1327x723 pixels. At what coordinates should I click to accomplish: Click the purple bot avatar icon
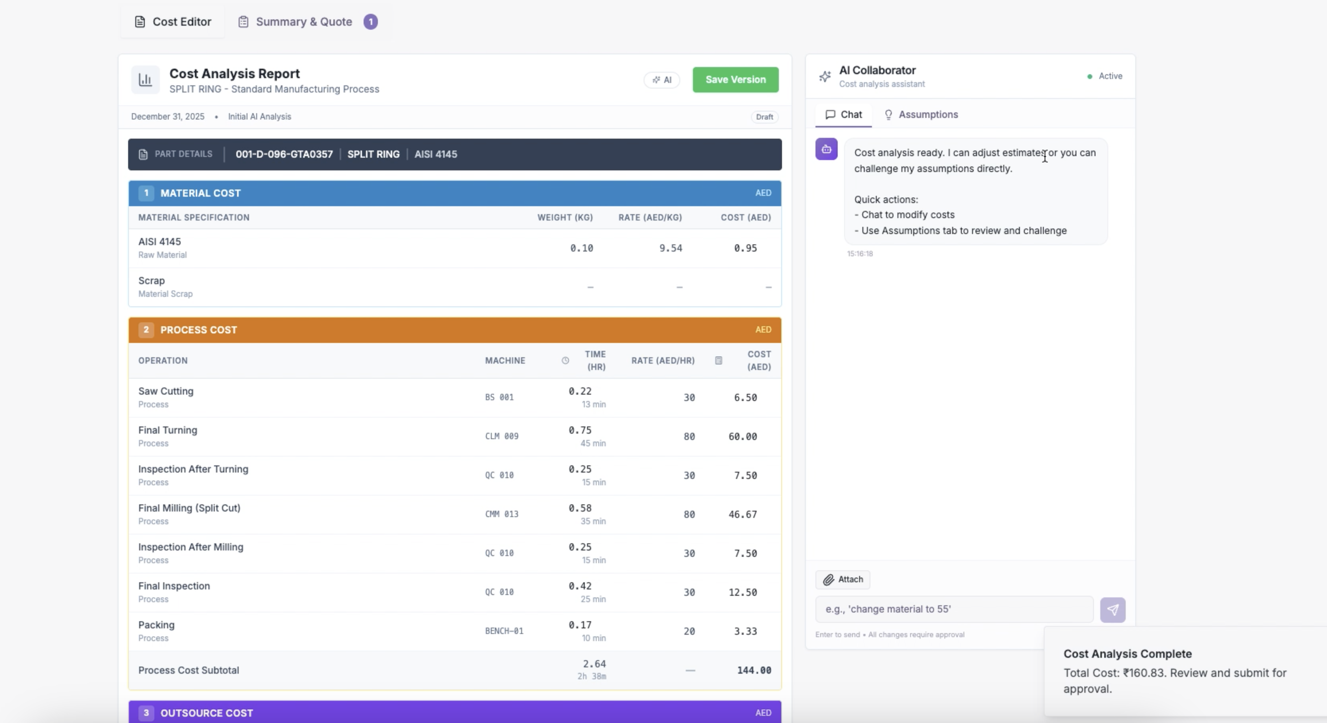pyautogui.click(x=826, y=149)
